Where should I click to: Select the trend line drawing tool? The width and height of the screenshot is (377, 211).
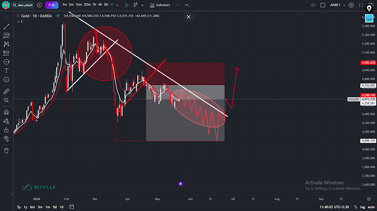coord(7,26)
